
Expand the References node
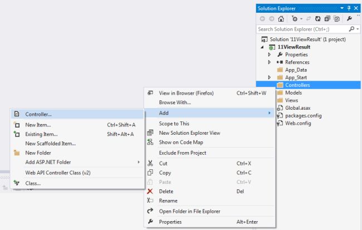click(x=269, y=62)
